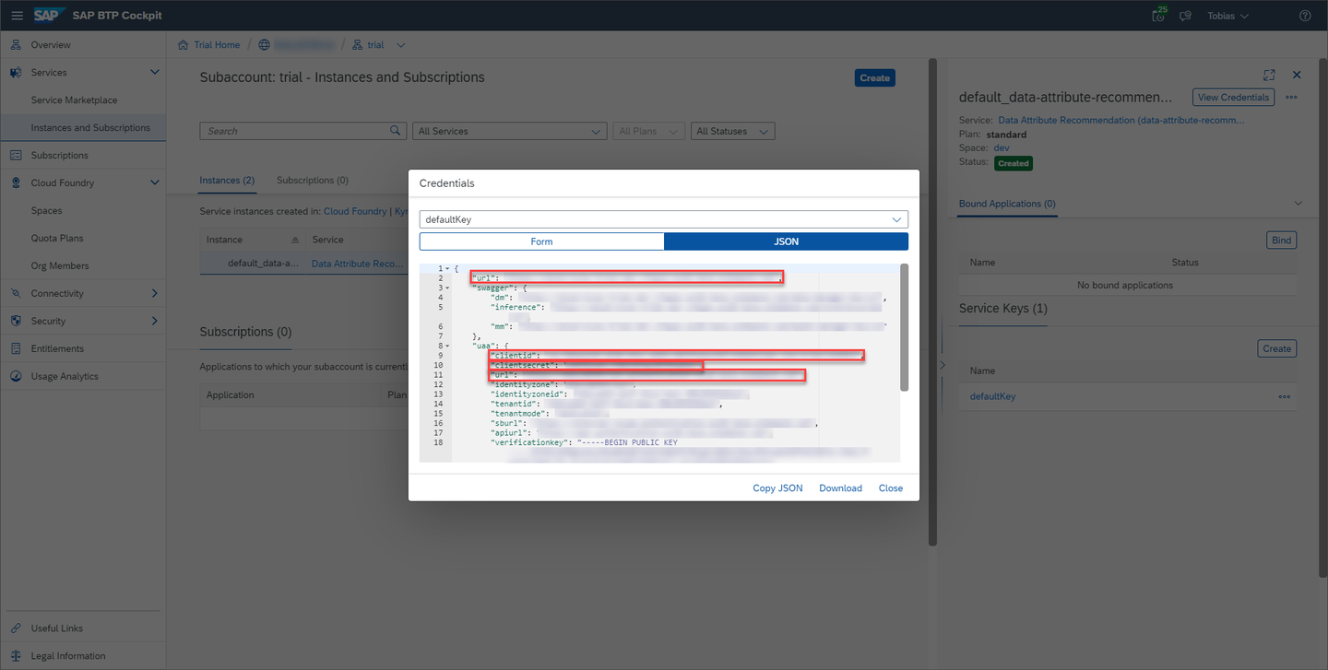This screenshot has height=670, width=1328.
Task: Click the JSON editor vertical scrollbar
Action: [x=905, y=327]
